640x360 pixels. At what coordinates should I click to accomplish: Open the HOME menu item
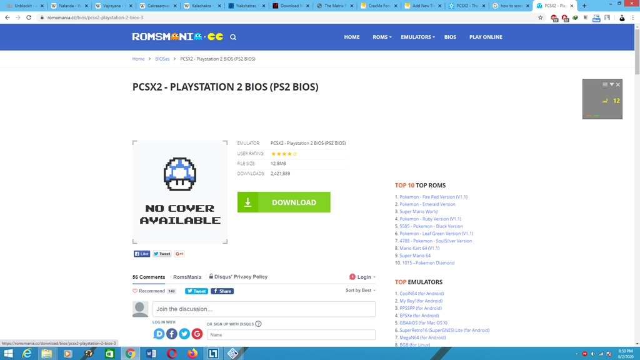(x=351, y=37)
